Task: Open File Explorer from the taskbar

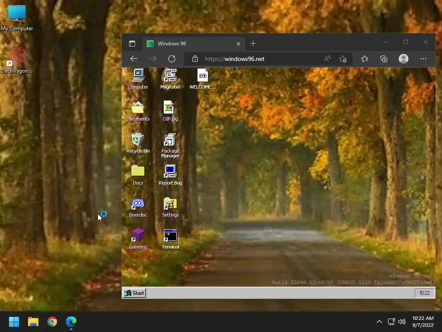Action: [33, 322]
